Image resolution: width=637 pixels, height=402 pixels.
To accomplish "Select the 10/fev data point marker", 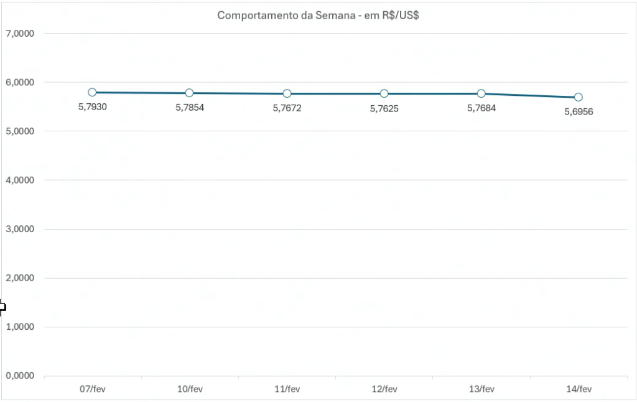I will (189, 93).
